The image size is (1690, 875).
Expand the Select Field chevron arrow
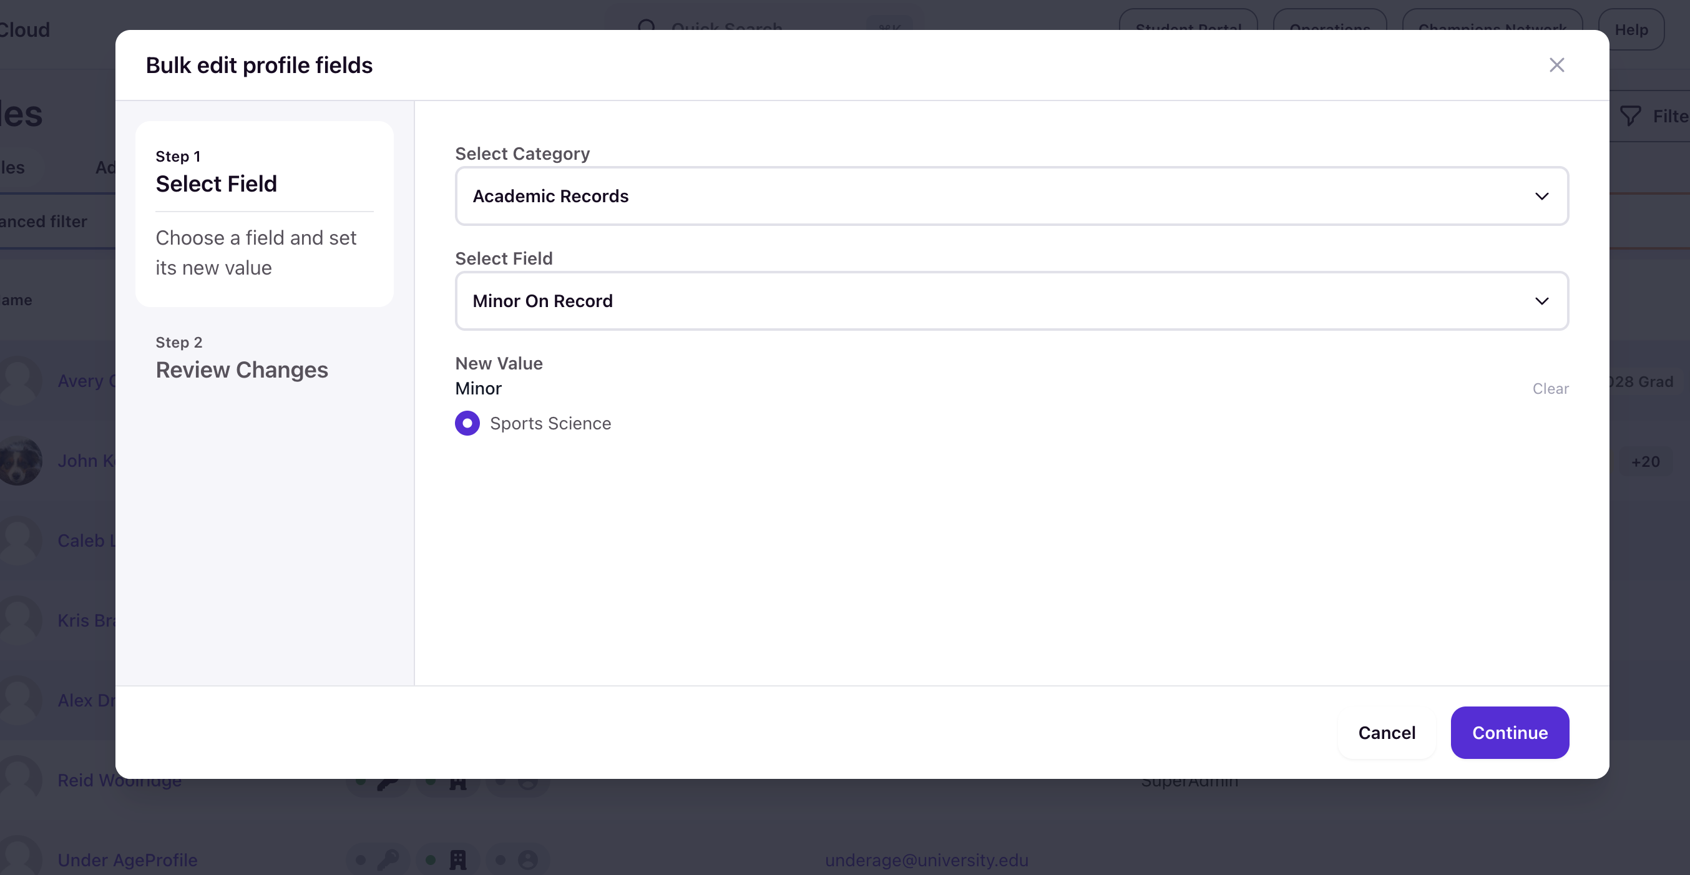click(x=1541, y=301)
